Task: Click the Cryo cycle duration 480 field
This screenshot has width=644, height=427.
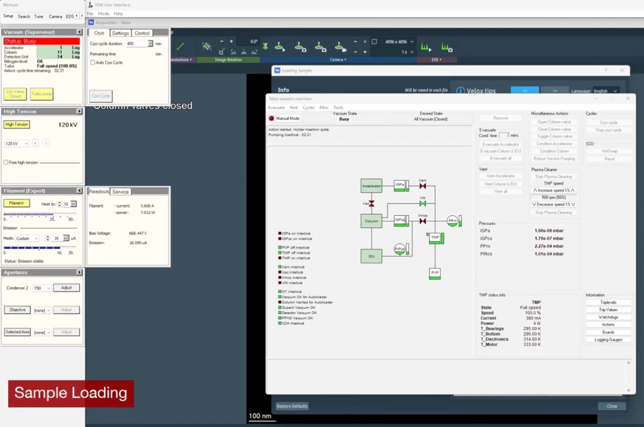Action: (137, 44)
